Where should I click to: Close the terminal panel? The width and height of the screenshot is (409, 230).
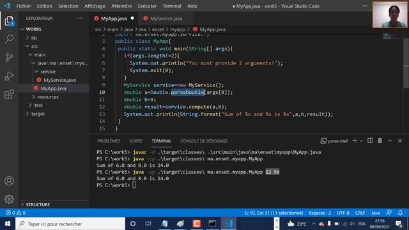tap(400, 141)
